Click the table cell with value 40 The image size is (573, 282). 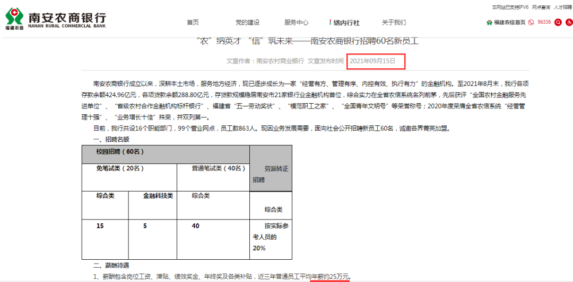(213, 239)
